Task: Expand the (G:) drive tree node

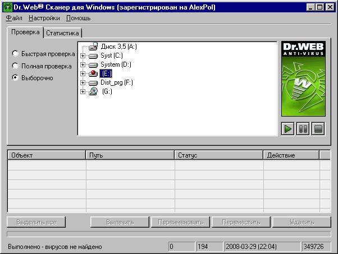Action: click(83, 92)
